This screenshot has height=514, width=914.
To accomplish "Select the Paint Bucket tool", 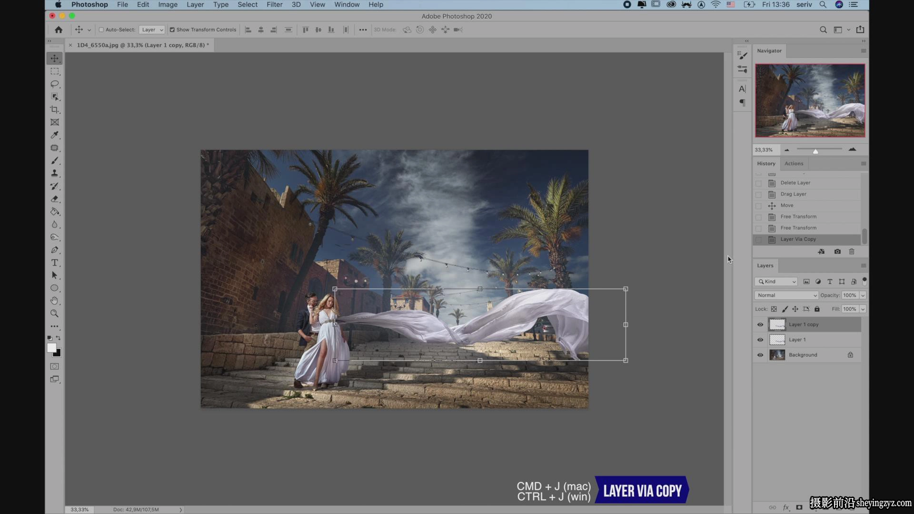I will pos(55,212).
